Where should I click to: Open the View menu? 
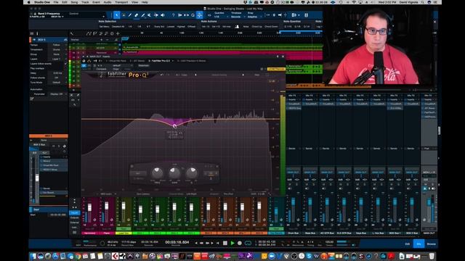click(134, 2)
